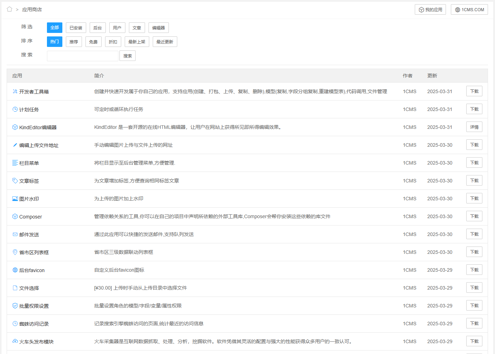495x354 pixels.
Task: Download the Composer app
Action: click(474, 216)
